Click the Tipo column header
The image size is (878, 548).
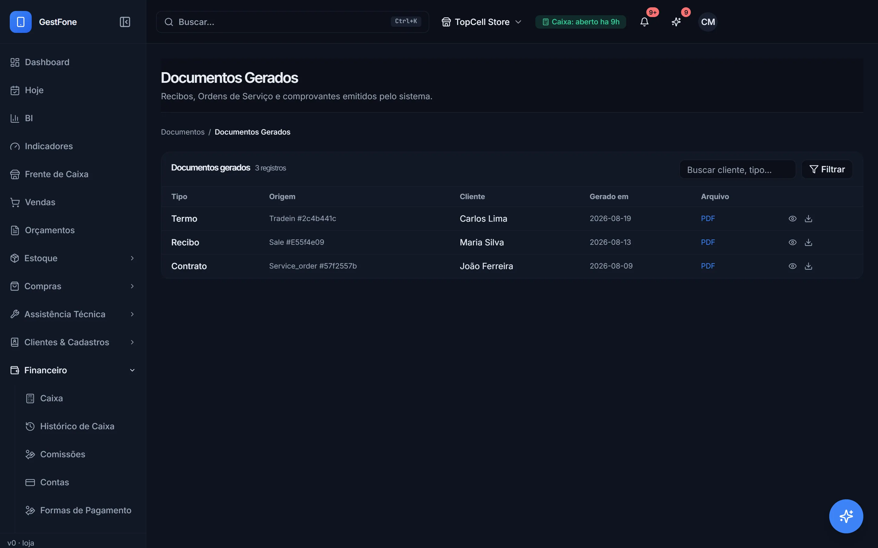(x=179, y=196)
